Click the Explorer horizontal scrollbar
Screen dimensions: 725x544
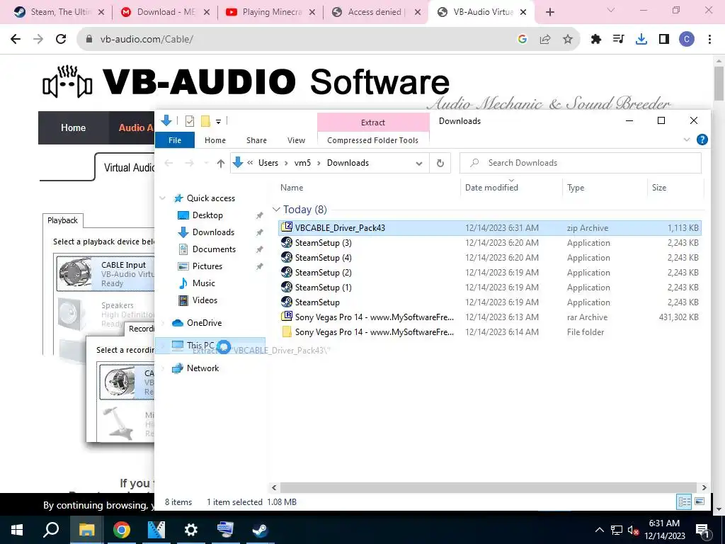[489, 487]
